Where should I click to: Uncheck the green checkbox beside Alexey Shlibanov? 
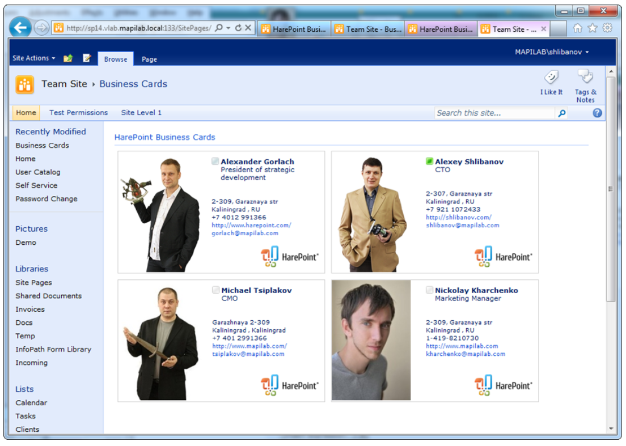point(430,162)
